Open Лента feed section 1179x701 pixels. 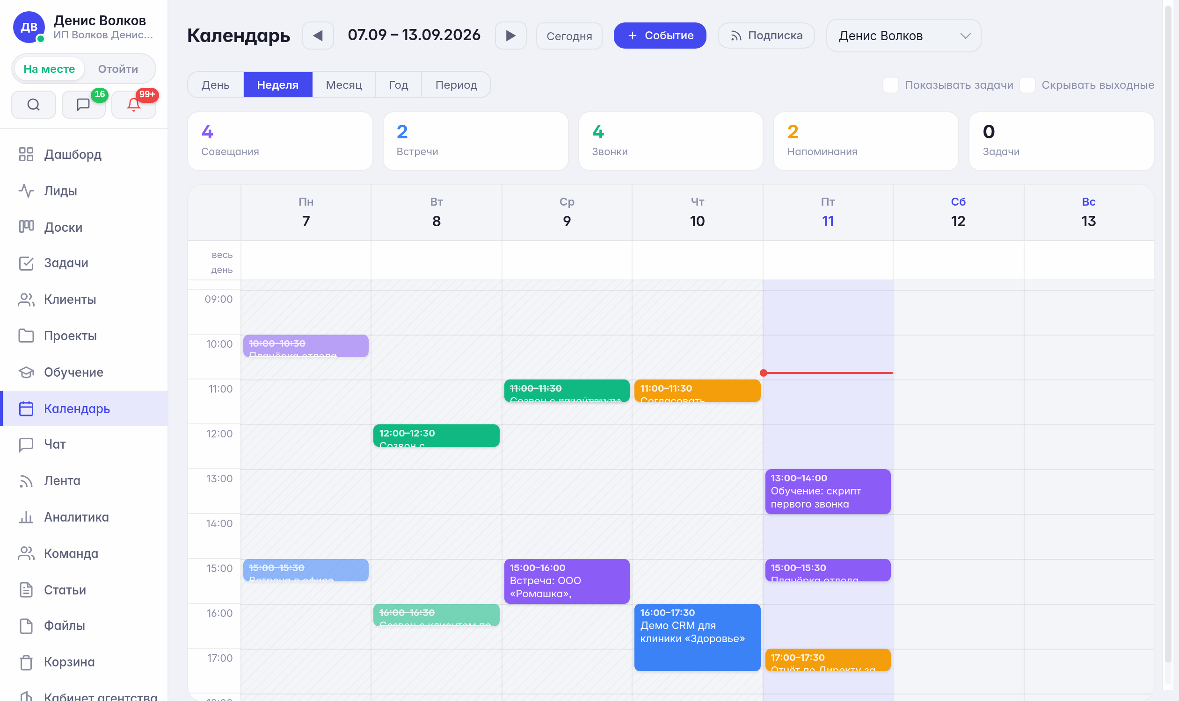click(84, 481)
